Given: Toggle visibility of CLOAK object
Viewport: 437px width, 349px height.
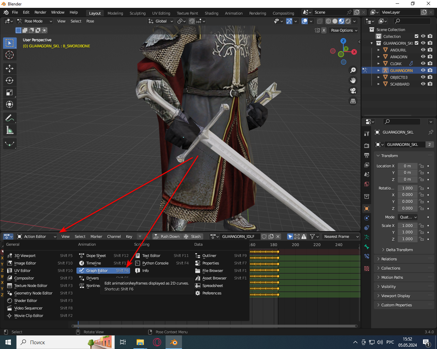Looking at the screenshot, I should pyautogui.click(x=423, y=64).
